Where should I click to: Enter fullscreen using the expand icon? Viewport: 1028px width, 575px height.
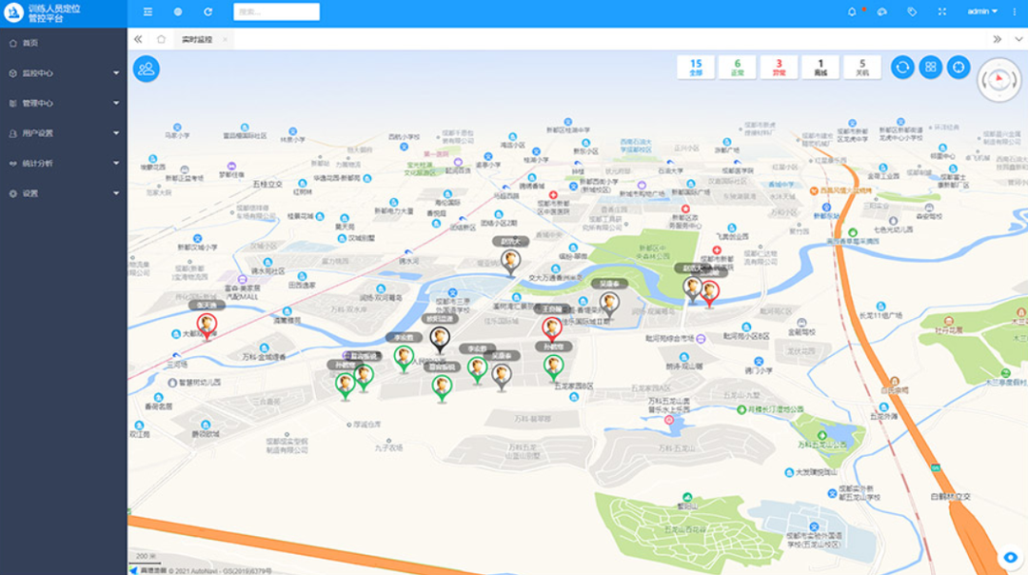point(942,11)
